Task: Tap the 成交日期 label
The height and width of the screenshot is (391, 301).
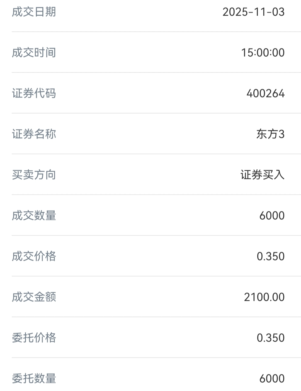Action: [34, 12]
